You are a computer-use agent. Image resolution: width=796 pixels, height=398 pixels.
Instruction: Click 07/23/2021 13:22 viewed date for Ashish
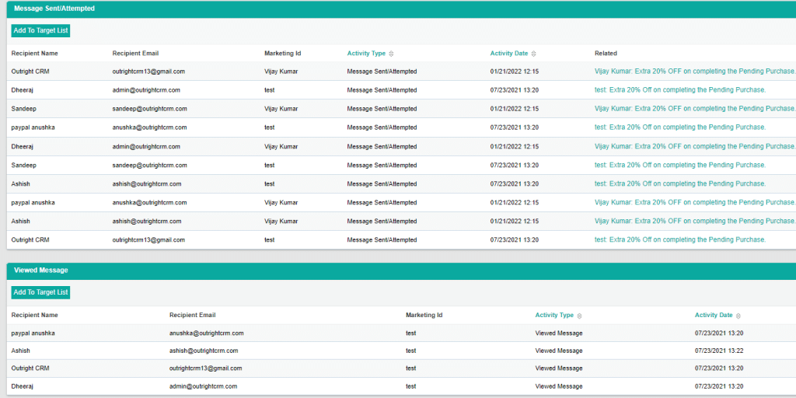(719, 351)
